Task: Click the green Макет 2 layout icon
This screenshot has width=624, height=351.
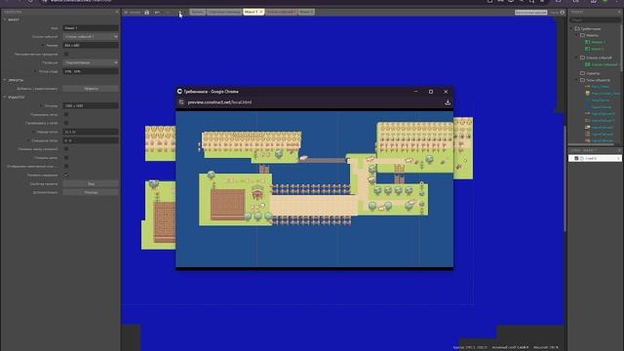Action: [x=587, y=49]
